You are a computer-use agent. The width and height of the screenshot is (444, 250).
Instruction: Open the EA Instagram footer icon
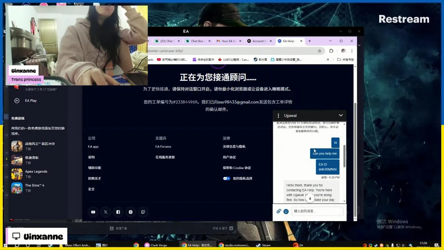click(x=130, y=212)
